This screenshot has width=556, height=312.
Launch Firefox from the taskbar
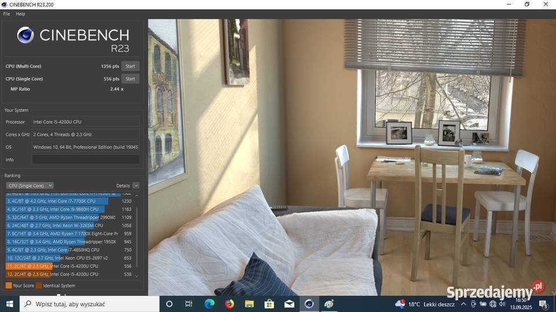pyautogui.click(x=229, y=304)
